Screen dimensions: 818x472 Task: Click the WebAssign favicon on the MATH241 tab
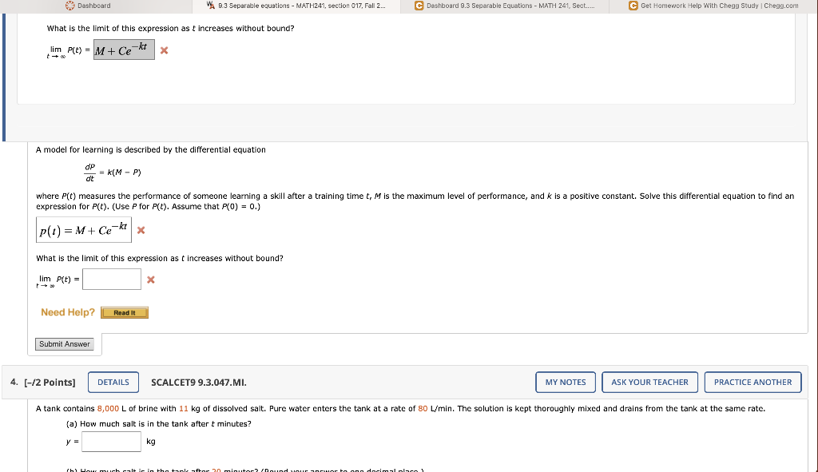coord(212,6)
